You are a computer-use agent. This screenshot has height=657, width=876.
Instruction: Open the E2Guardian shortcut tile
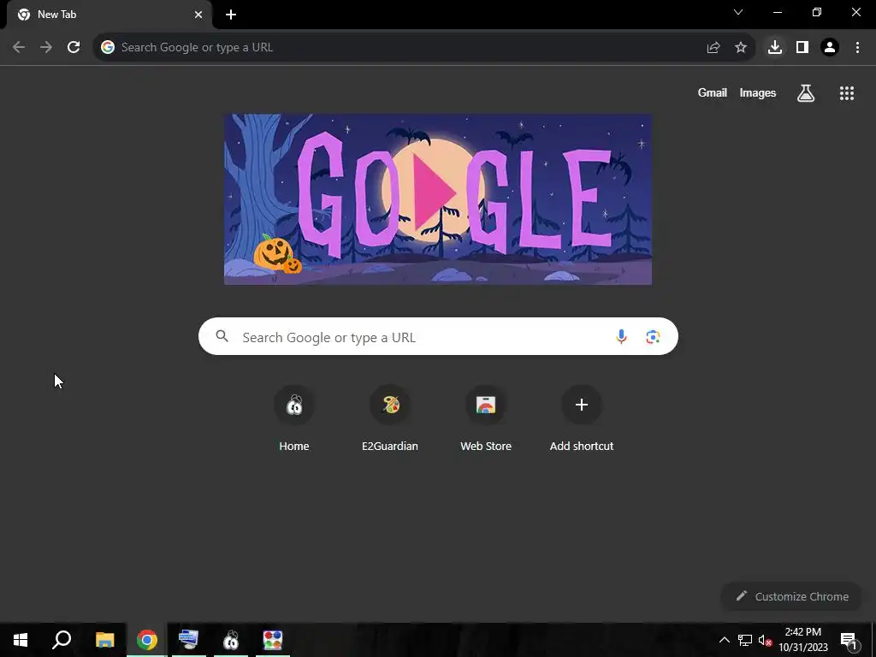390,417
